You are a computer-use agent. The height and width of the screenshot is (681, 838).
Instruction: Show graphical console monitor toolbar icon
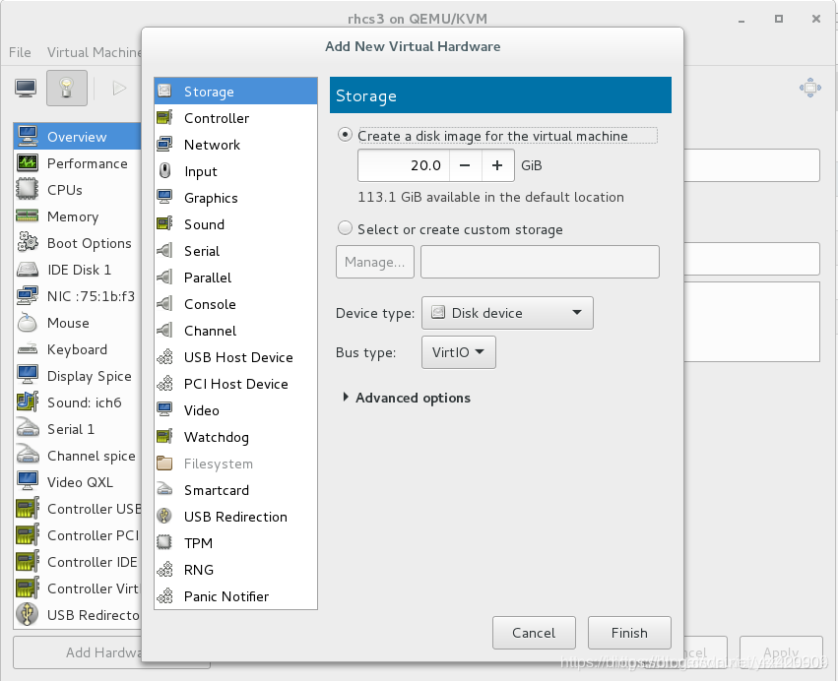pyautogui.click(x=26, y=88)
